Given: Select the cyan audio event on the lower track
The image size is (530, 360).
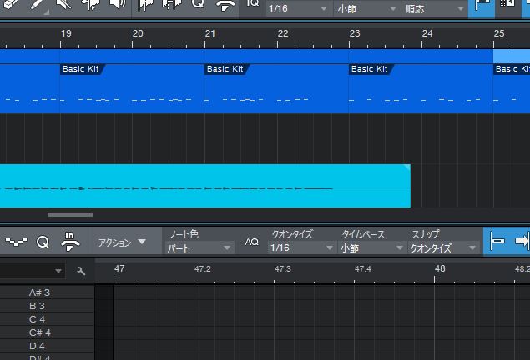Looking at the screenshot, I should pyautogui.click(x=204, y=186).
